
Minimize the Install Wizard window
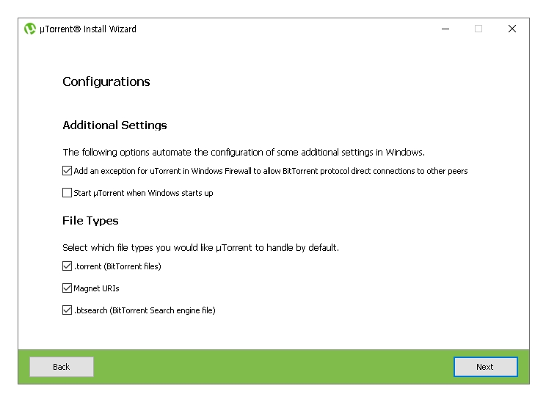(x=445, y=29)
